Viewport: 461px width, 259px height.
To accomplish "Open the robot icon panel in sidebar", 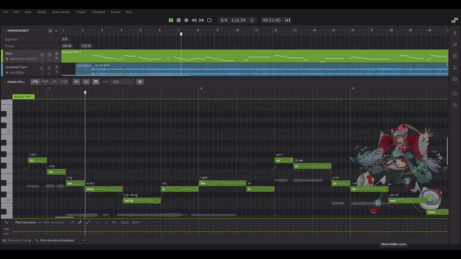I will [x=455, y=79].
